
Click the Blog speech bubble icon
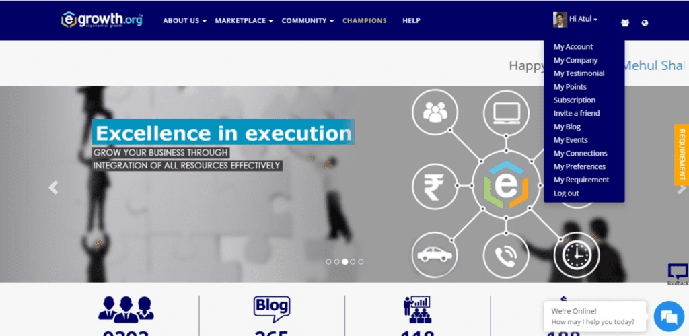pyautogui.click(x=272, y=309)
